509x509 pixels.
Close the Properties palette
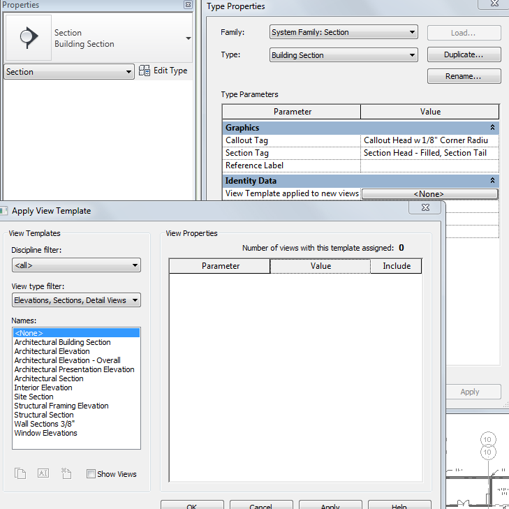coord(188,4)
